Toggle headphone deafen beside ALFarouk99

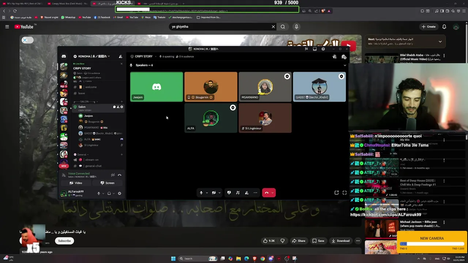coord(109,193)
